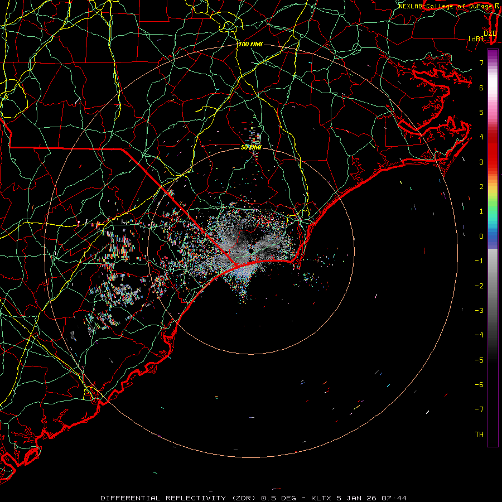Viewport: 502px width, 502px height.
Task: Click the DIFFERENTIAL REFLECTIVITY (ZDR) caption text
Action: (x=178, y=498)
